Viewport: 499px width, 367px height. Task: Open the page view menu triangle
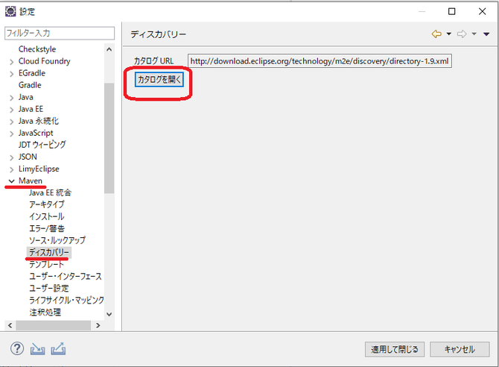(x=486, y=34)
